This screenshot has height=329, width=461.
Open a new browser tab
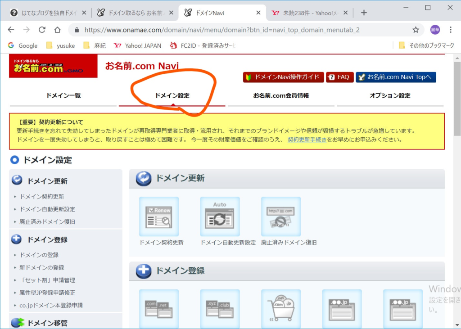point(364,13)
